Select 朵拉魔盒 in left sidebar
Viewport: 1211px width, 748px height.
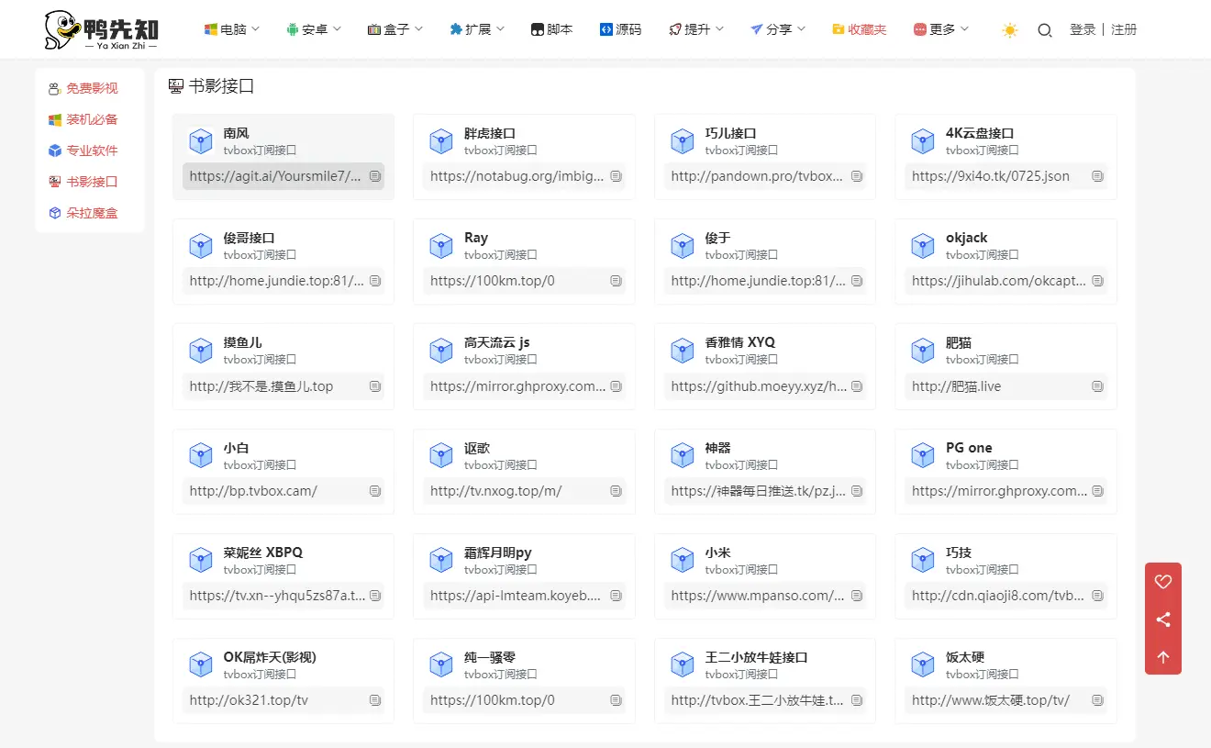[83, 213]
